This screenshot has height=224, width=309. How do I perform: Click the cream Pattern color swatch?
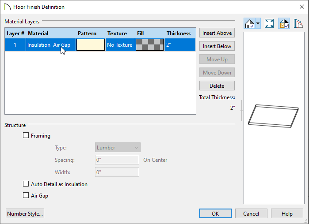pyautogui.click(x=91, y=45)
